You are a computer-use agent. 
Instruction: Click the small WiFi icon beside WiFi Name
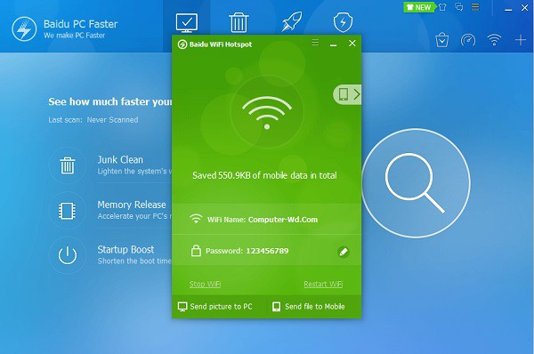coord(196,219)
